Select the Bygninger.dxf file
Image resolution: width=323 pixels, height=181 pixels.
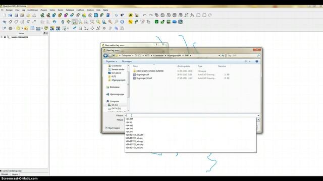click(142, 75)
